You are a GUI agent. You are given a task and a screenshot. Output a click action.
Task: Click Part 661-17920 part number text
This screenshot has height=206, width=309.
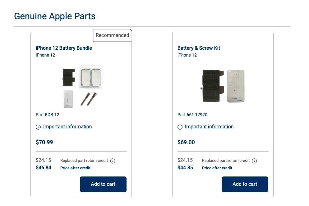[192, 115]
